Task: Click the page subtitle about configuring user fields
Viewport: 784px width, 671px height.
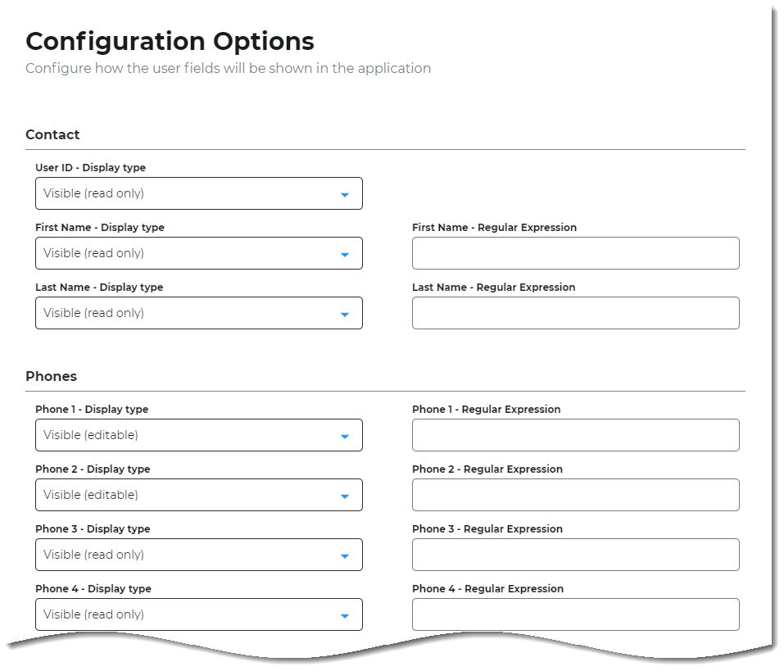Action: coord(228,68)
